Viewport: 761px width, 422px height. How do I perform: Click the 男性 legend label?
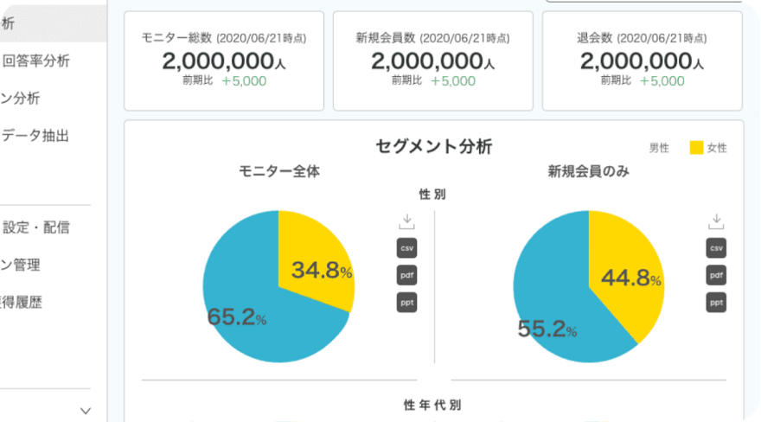point(659,148)
